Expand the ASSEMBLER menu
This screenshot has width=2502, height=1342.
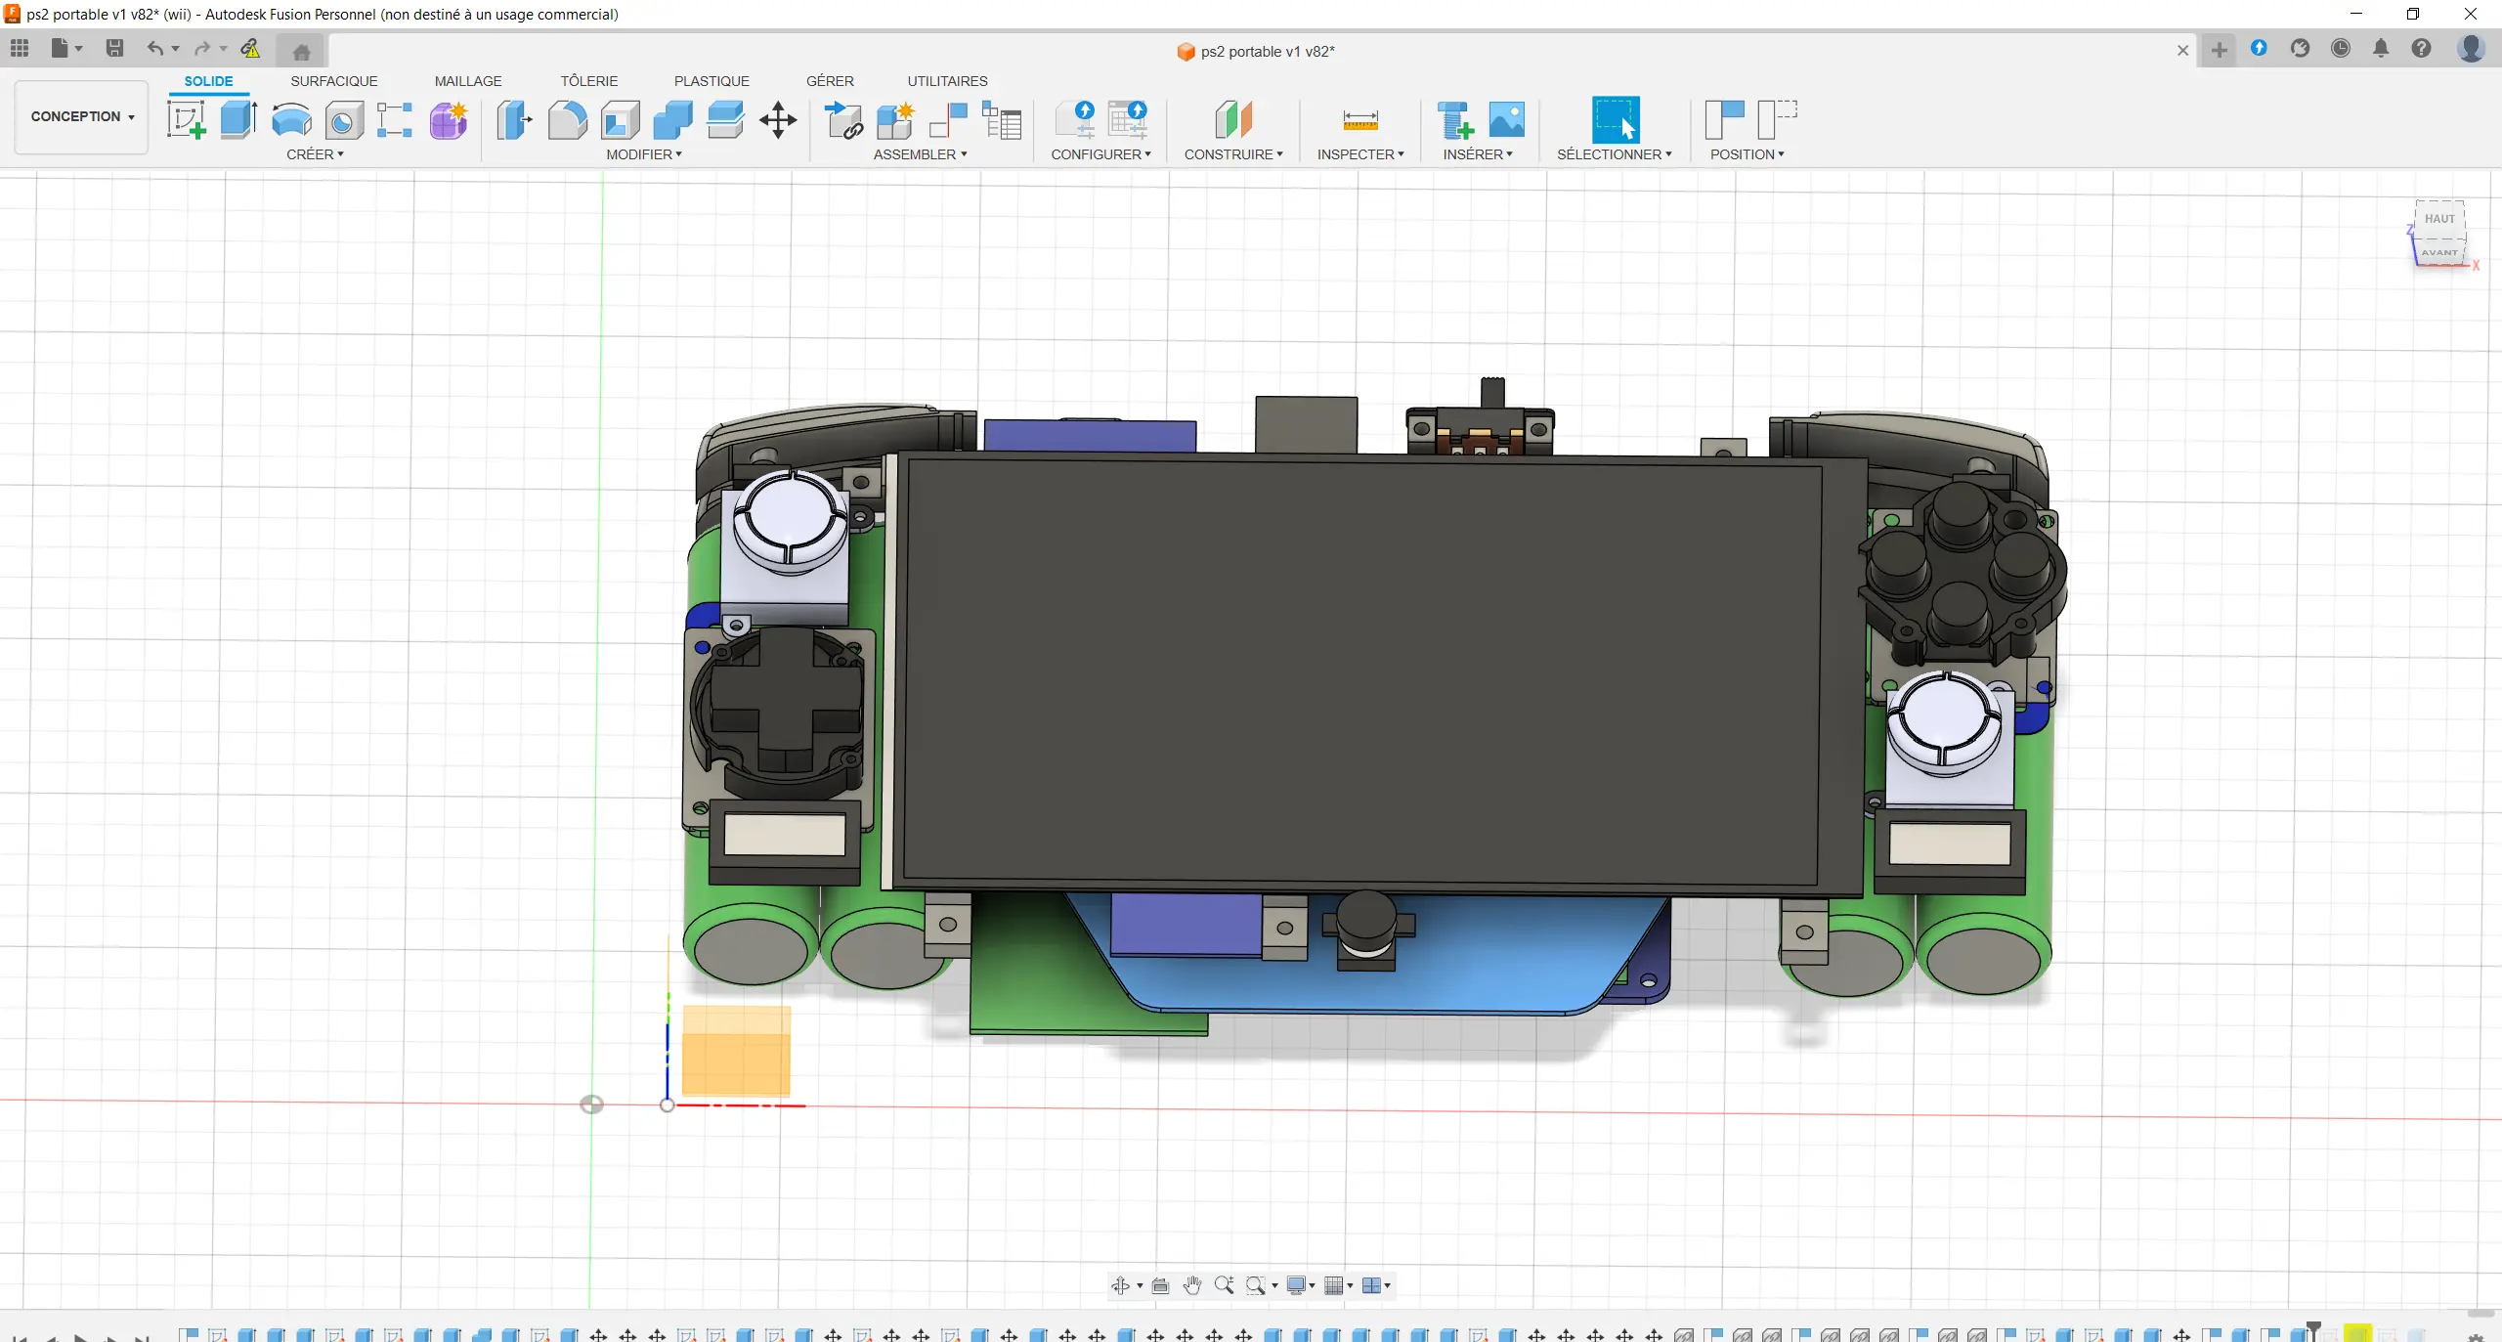point(920,154)
